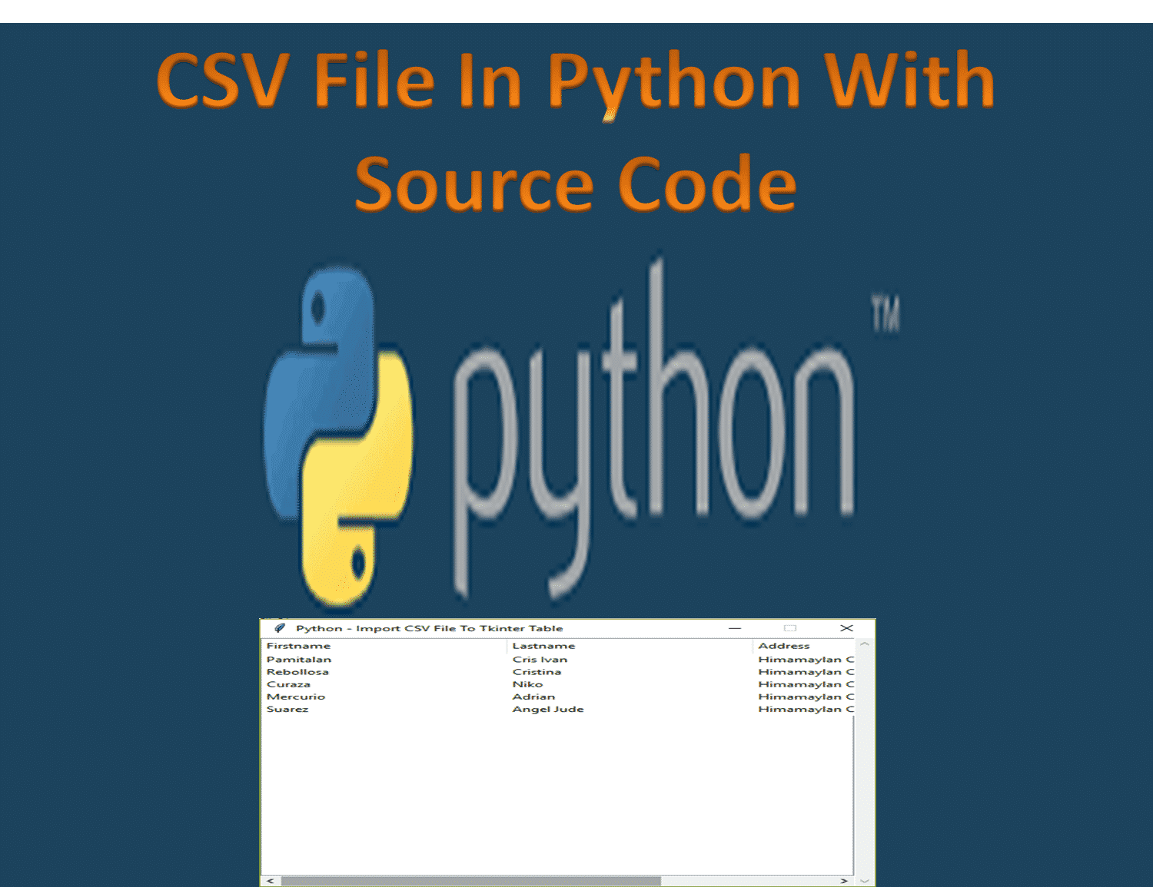Click the Adrian lastname cell
1153x887 pixels.
pyautogui.click(x=534, y=697)
